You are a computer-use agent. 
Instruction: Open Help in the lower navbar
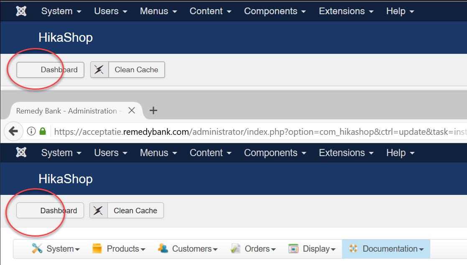point(400,153)
